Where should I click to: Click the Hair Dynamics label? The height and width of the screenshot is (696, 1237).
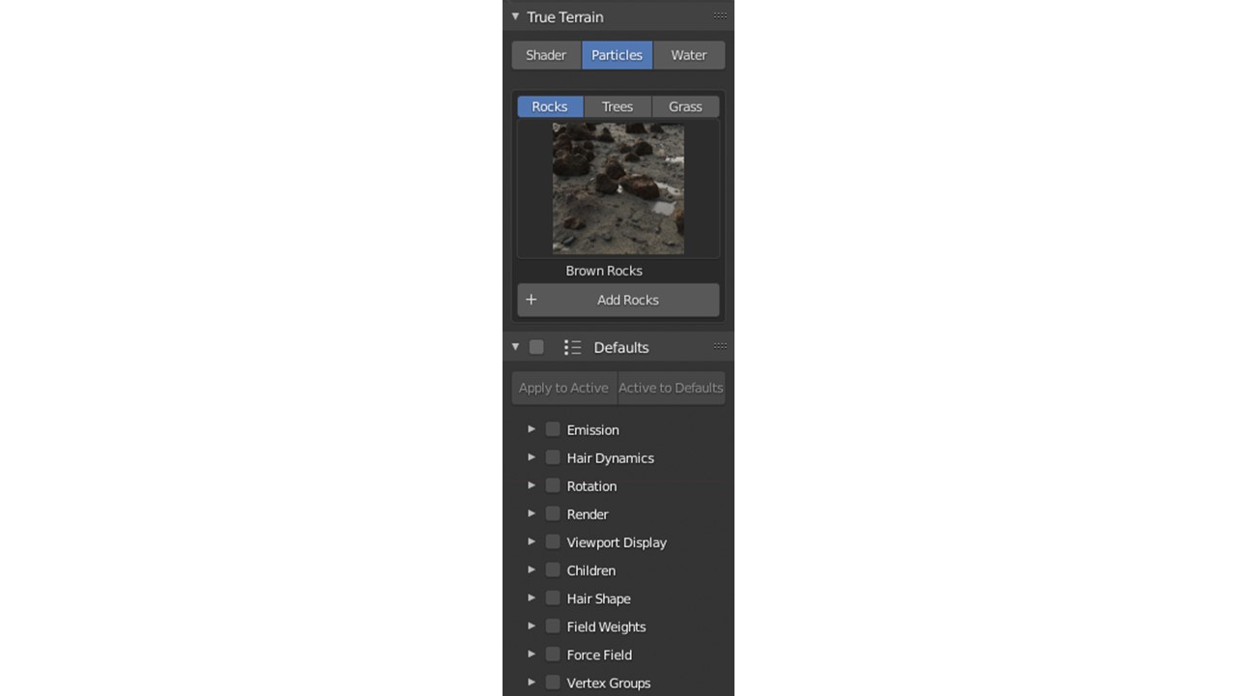(x=611, y=458)
